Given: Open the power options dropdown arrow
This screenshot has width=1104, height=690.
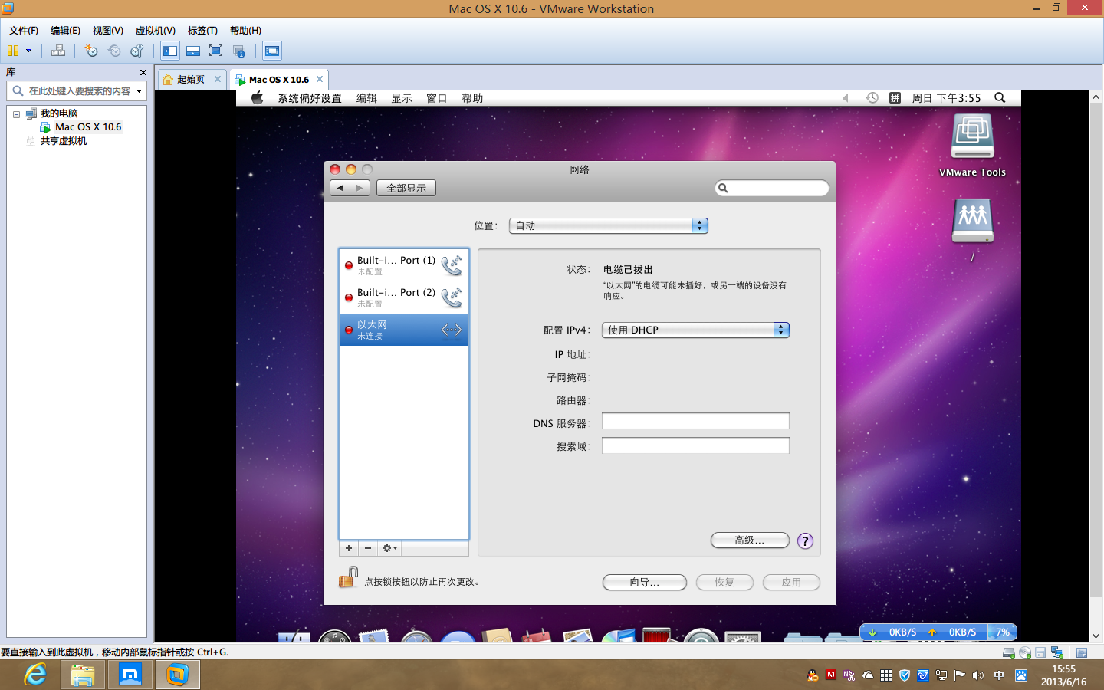Looking at the screenshot, I should pyautogui.click(x=28, y=51).
